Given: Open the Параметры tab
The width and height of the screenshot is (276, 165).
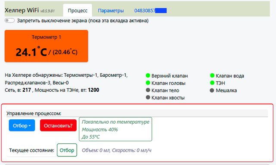Looking at the screenshot, I should 111,10.
